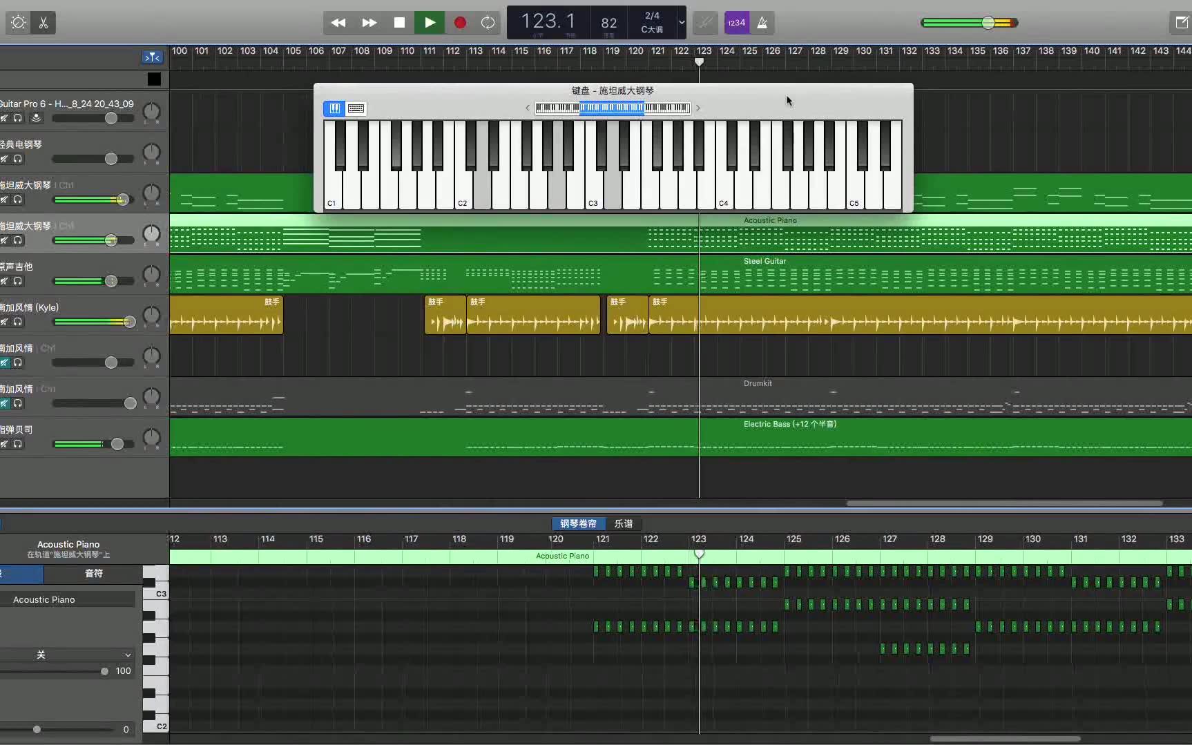Click the Rewind transport button
This screenshot has height=745, width=1192.
[x=338, y=23]
